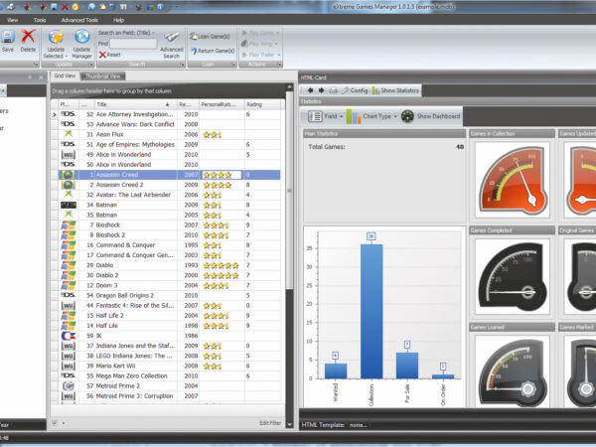Click the Edit Filter button

[270, 424]
